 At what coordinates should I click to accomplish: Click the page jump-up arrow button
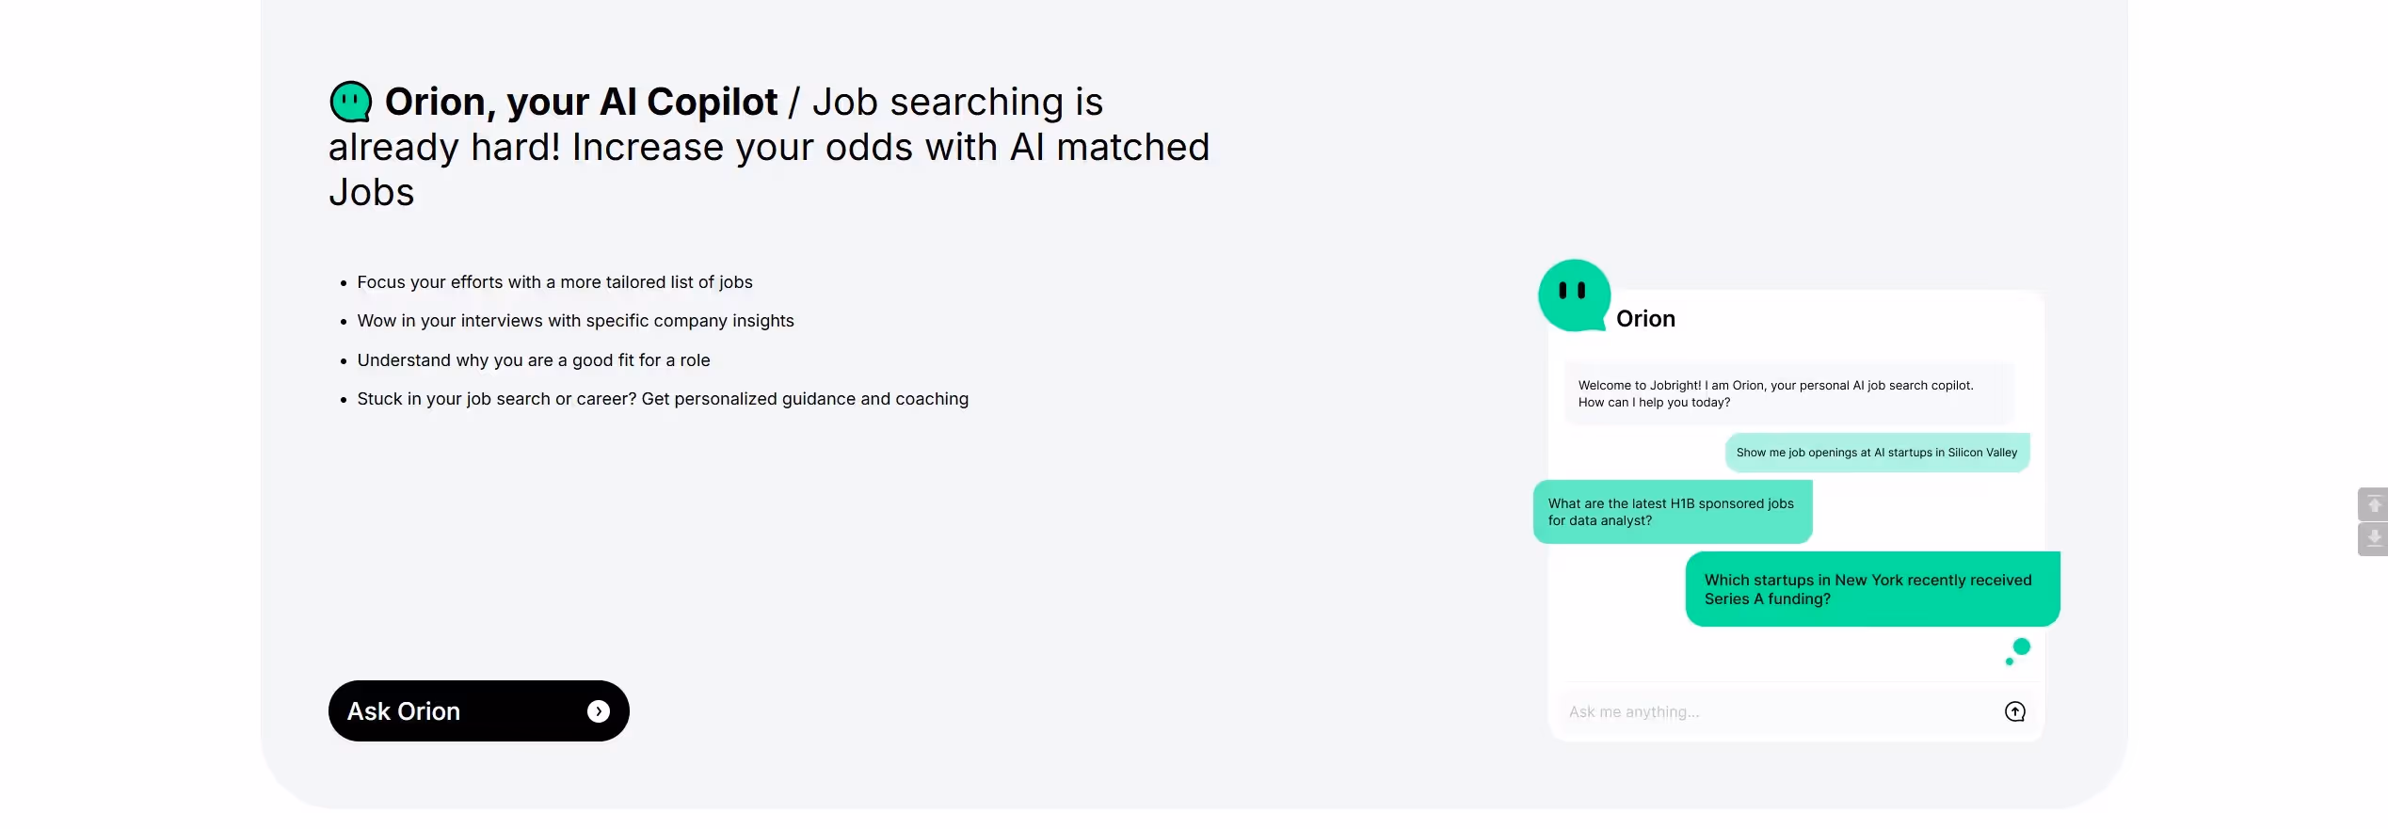click(2373, 503)
